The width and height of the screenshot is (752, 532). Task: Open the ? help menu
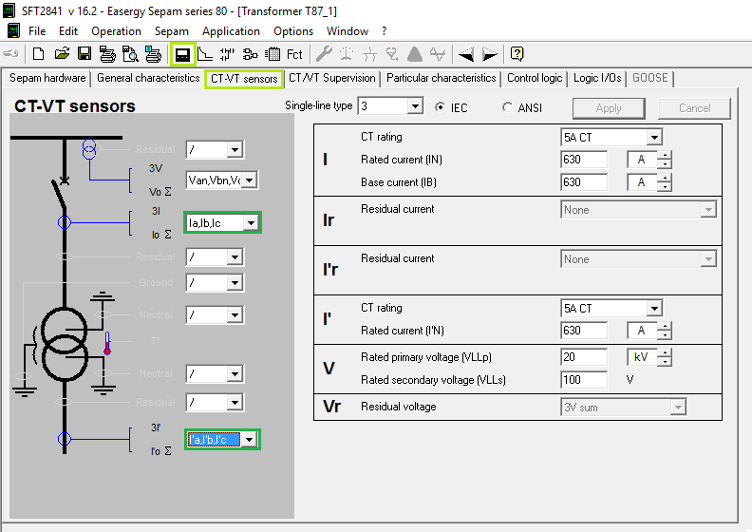[385, 31]
